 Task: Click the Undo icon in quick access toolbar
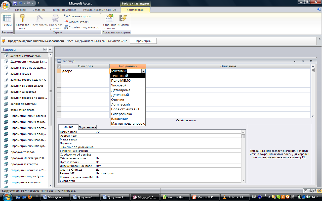coord(21,3)
